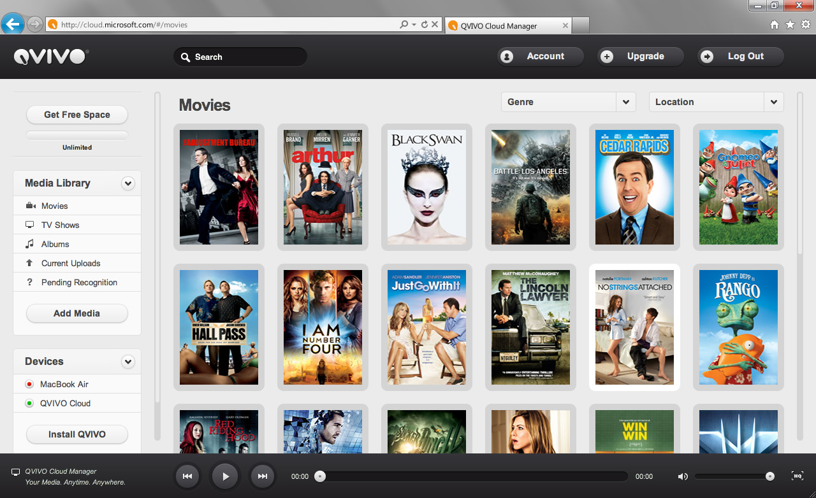
Task: Select Movies in the Media Library
Action: (x=77, y=206)
